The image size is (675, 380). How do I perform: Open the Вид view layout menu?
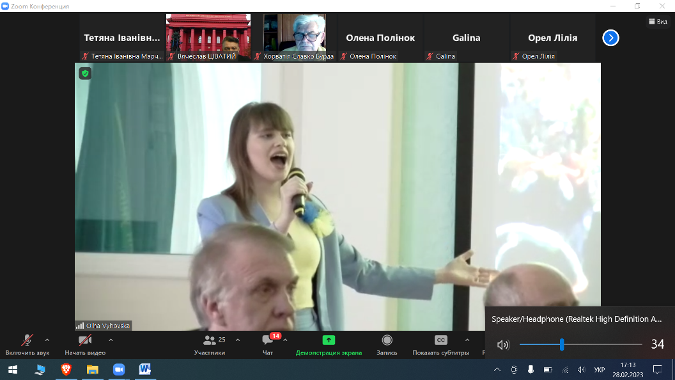pos(658,21)
